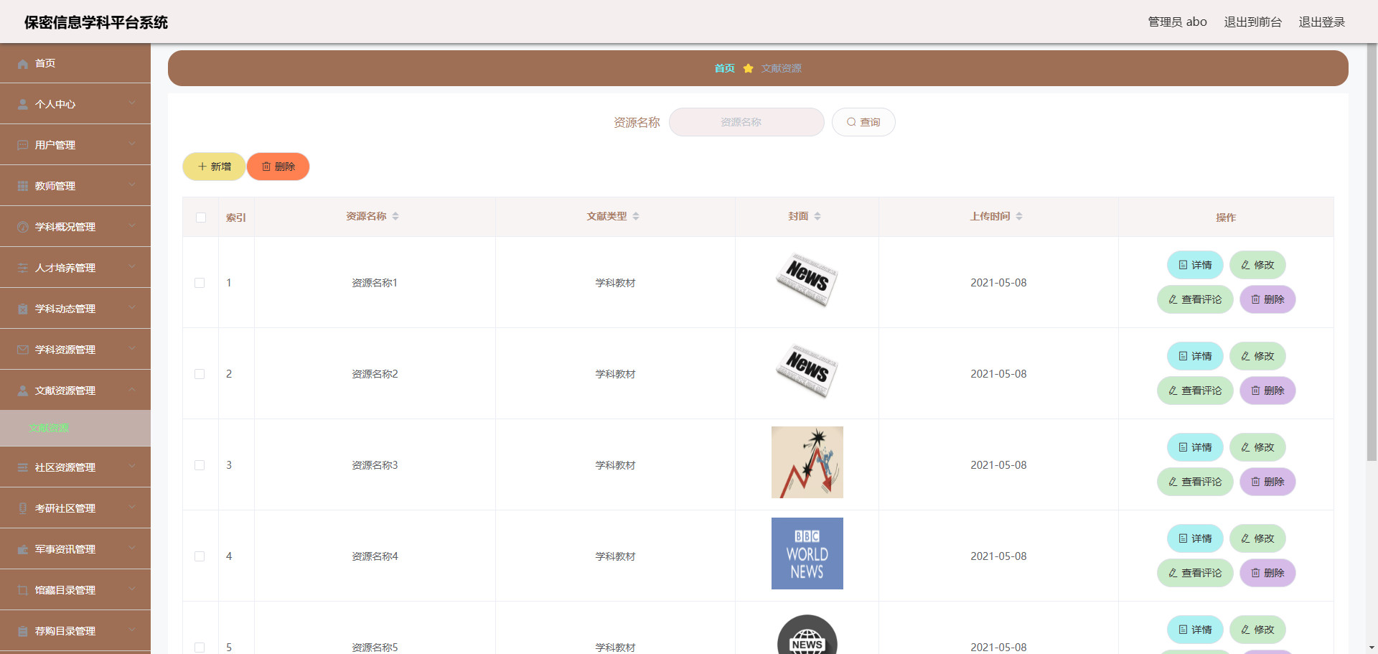Expand the 个人中心 chevron
Viewport: 1378px width, 654px height.
132,103
